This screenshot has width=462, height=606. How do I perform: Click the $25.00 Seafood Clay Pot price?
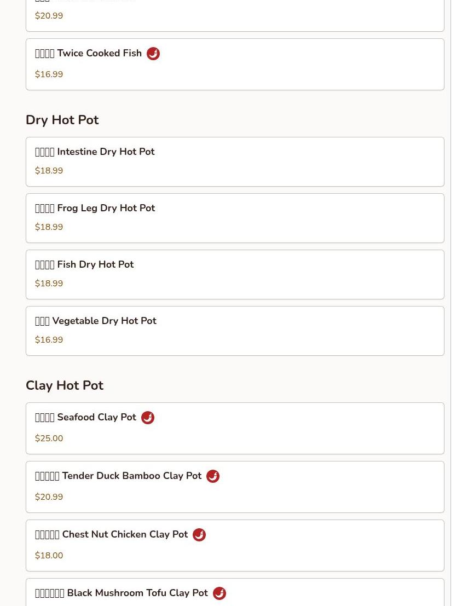click(x=49, y=438)
